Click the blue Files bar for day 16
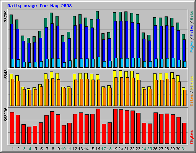Viewport: 196px width, 153px height. tap(98, 38)
